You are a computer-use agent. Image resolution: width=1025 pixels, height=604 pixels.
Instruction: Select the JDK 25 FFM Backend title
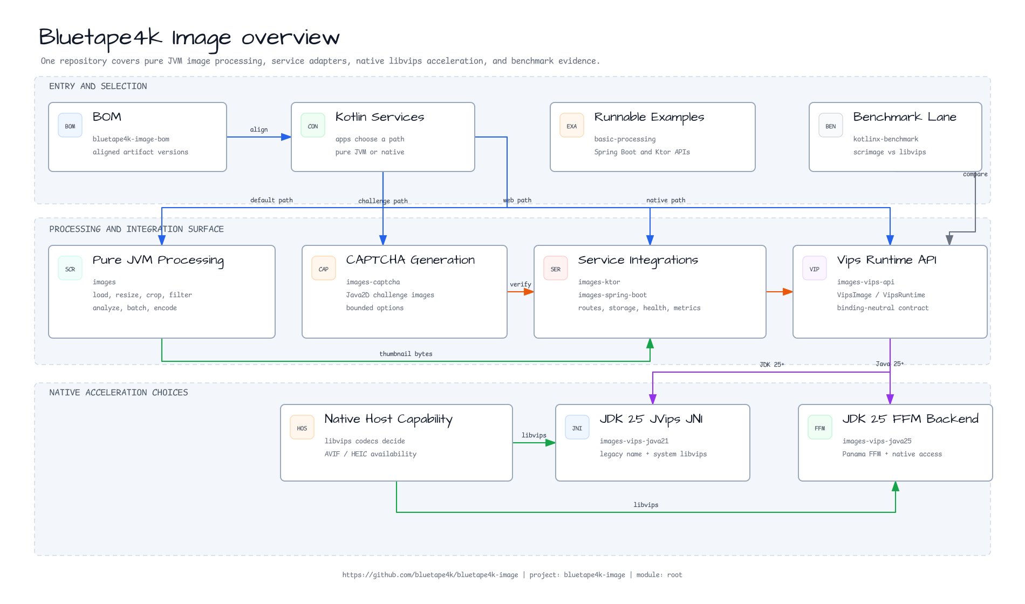click(910, 419)
